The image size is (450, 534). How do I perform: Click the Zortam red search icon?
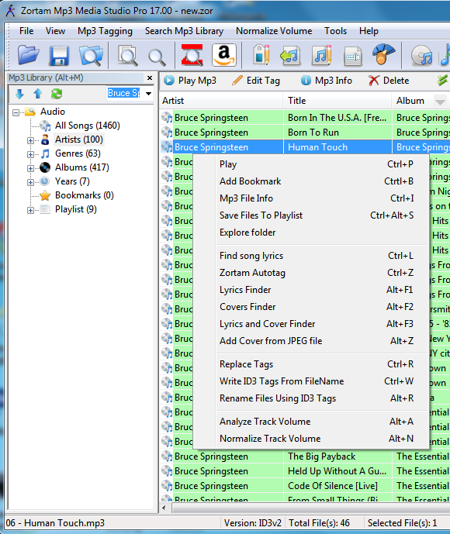pos(192,55)
